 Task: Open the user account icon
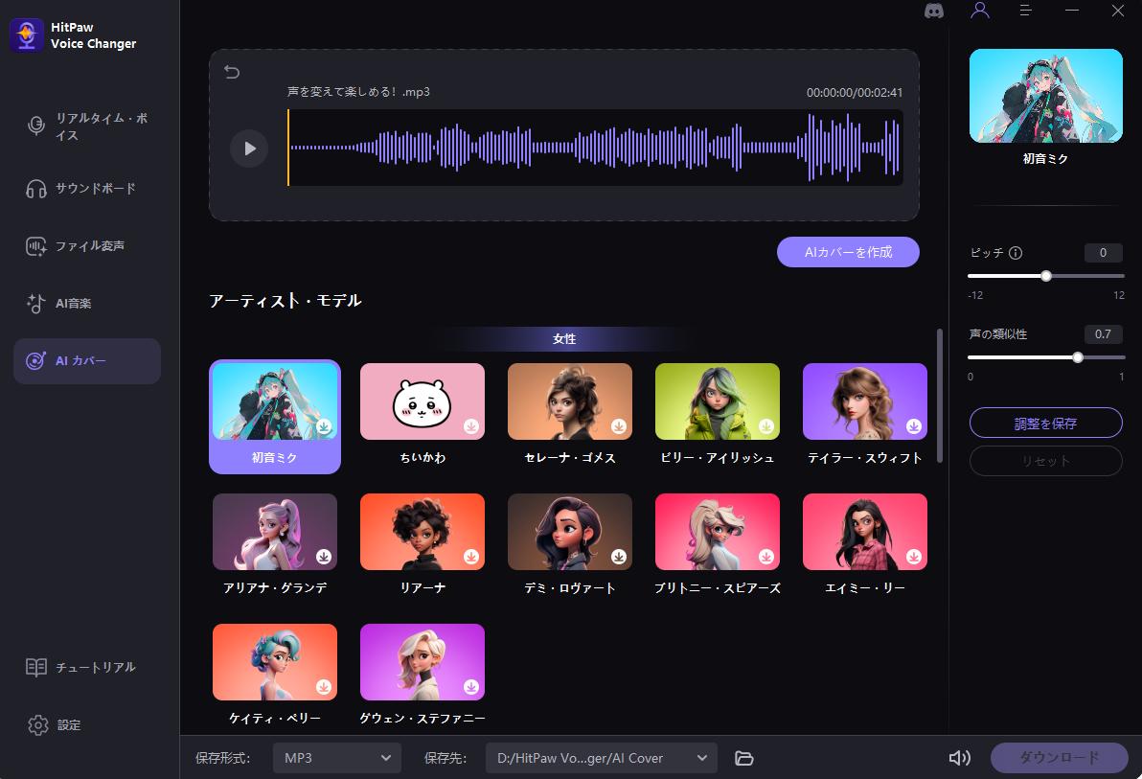pyautogui.click(x=979, y=11)
